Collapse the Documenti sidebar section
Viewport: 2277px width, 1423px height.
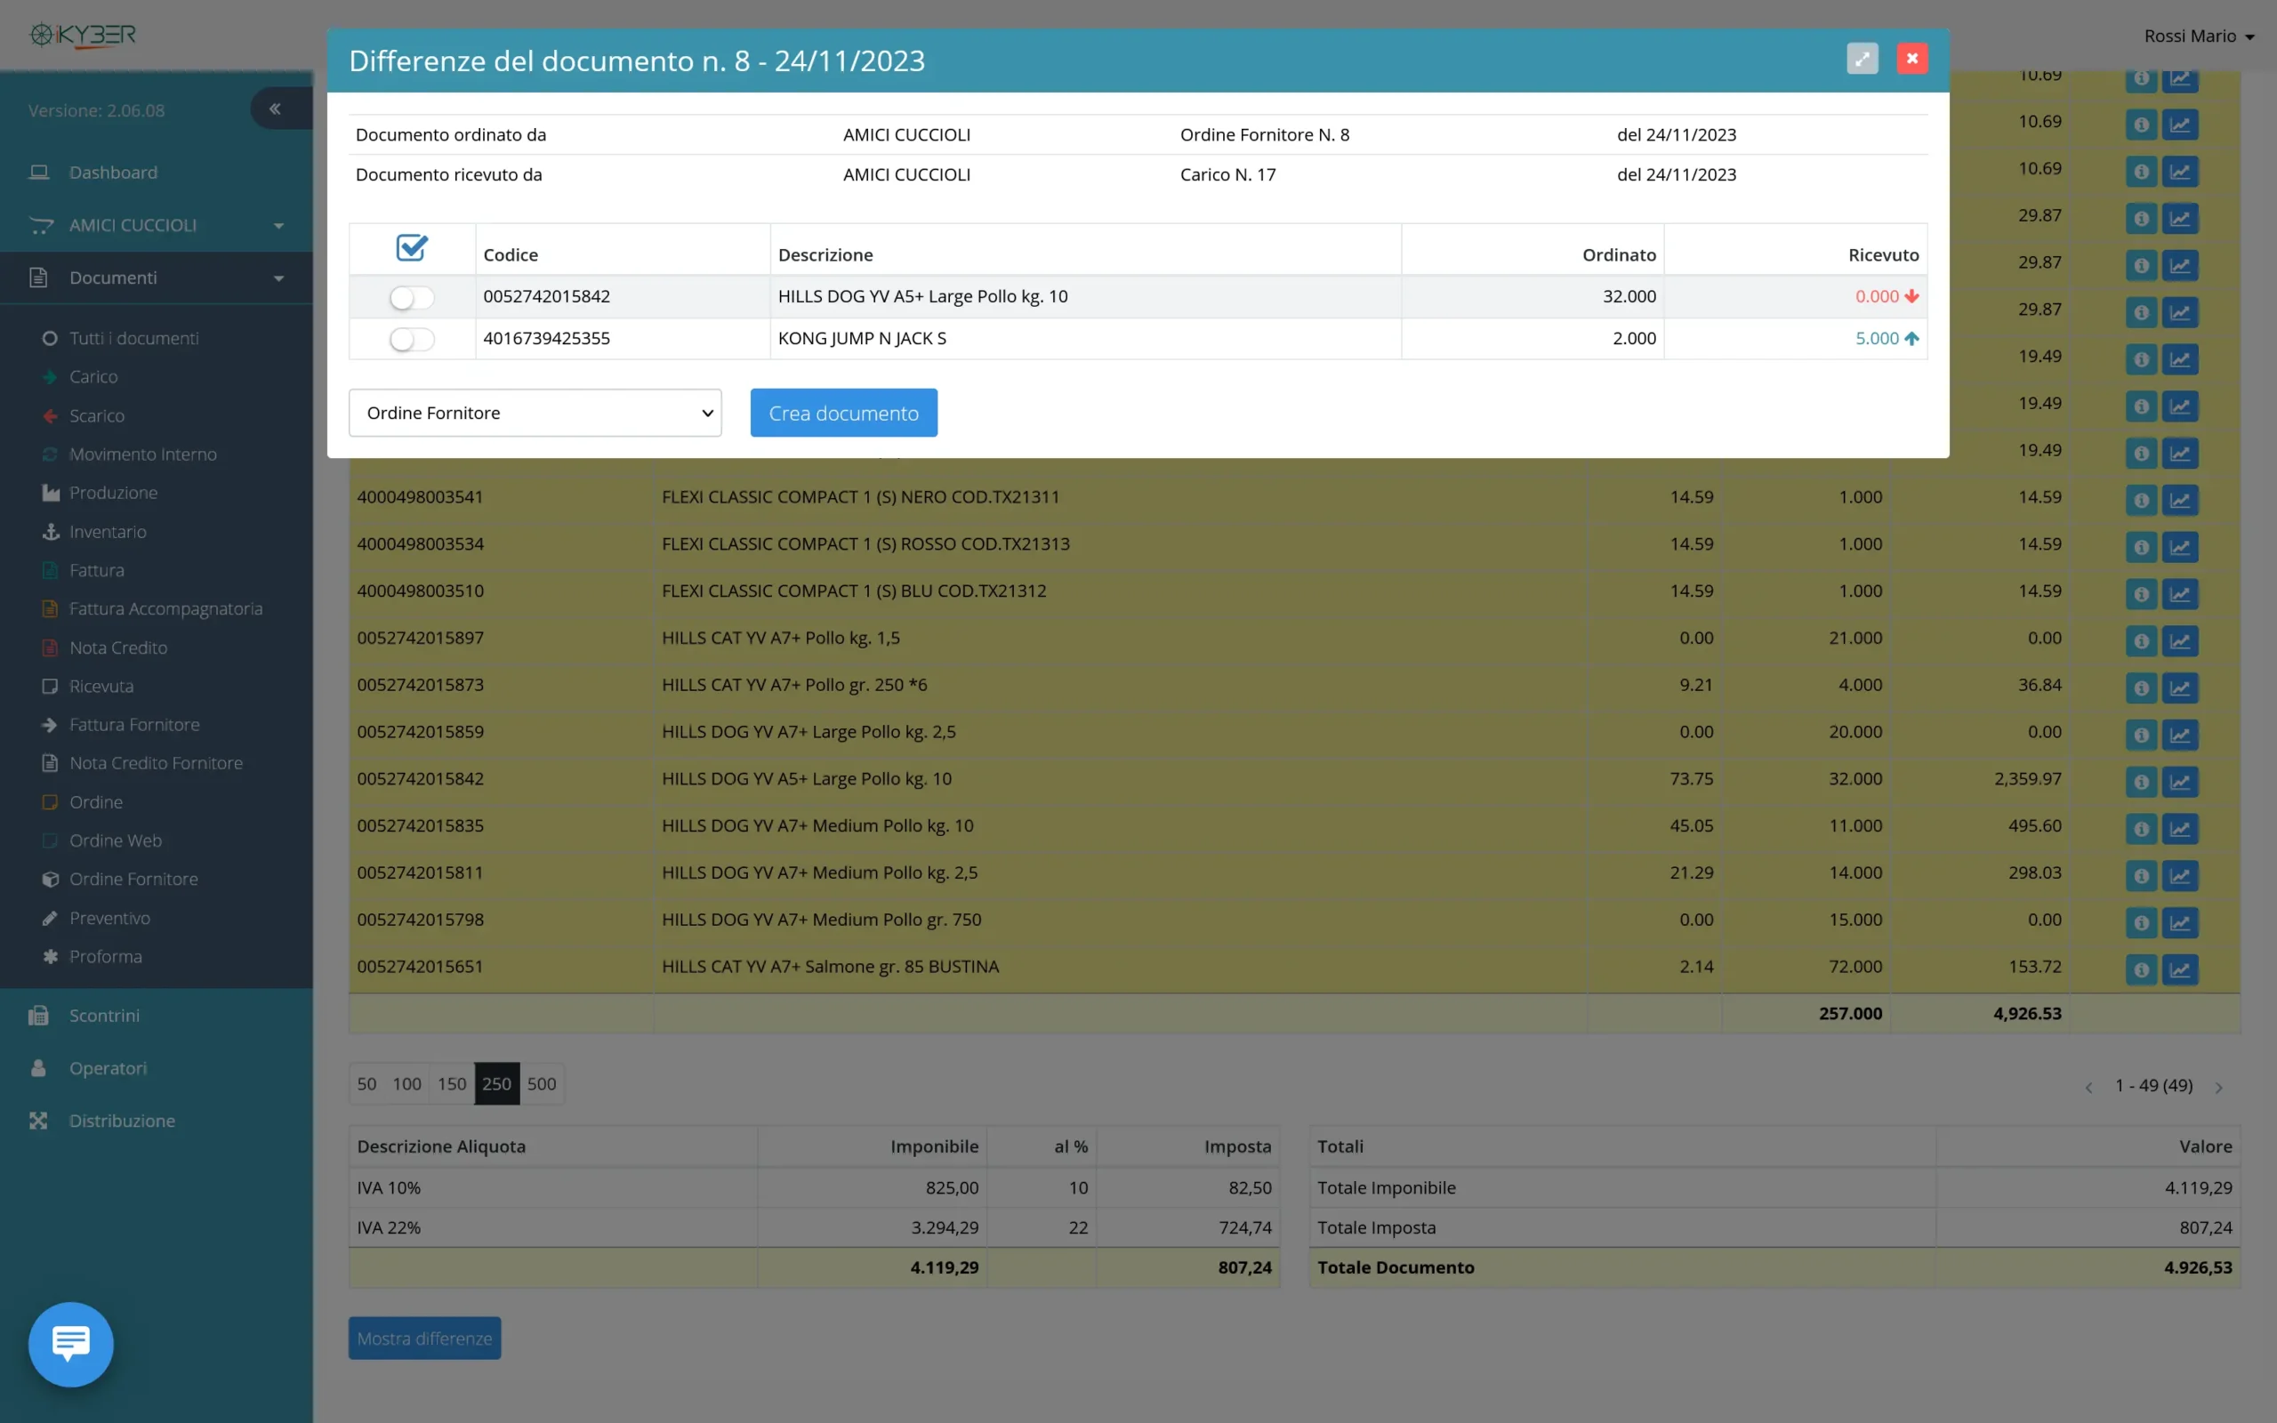point(157,277)
